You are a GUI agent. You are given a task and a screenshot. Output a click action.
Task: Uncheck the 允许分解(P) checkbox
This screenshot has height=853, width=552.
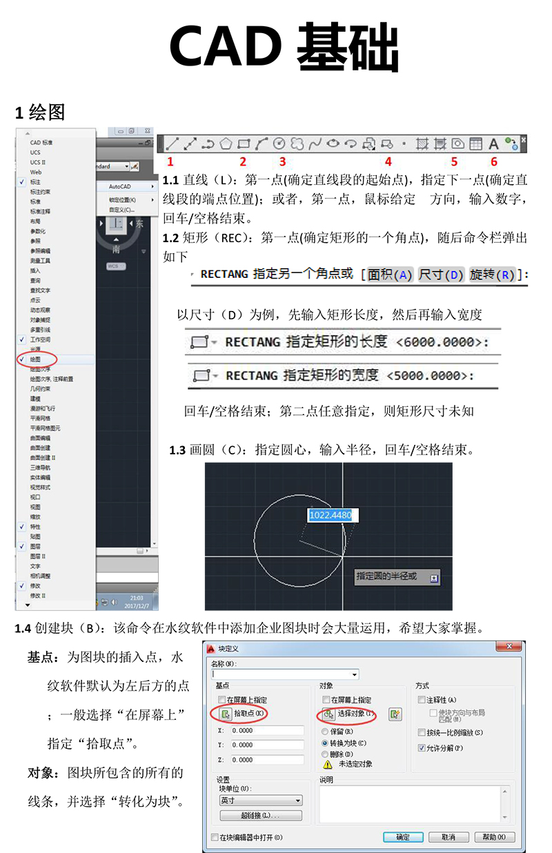[x=422, y=747]
